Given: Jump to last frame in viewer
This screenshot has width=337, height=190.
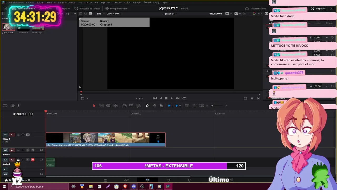Looking at the screenshot, I should coord(177,98).
